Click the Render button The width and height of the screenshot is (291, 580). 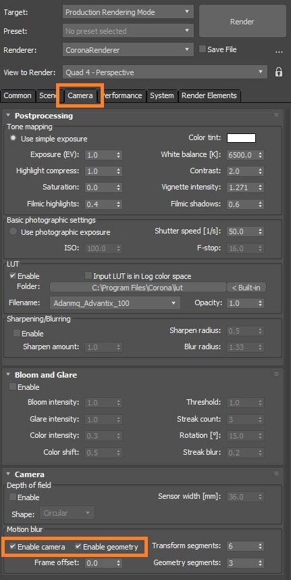point(242,22)
